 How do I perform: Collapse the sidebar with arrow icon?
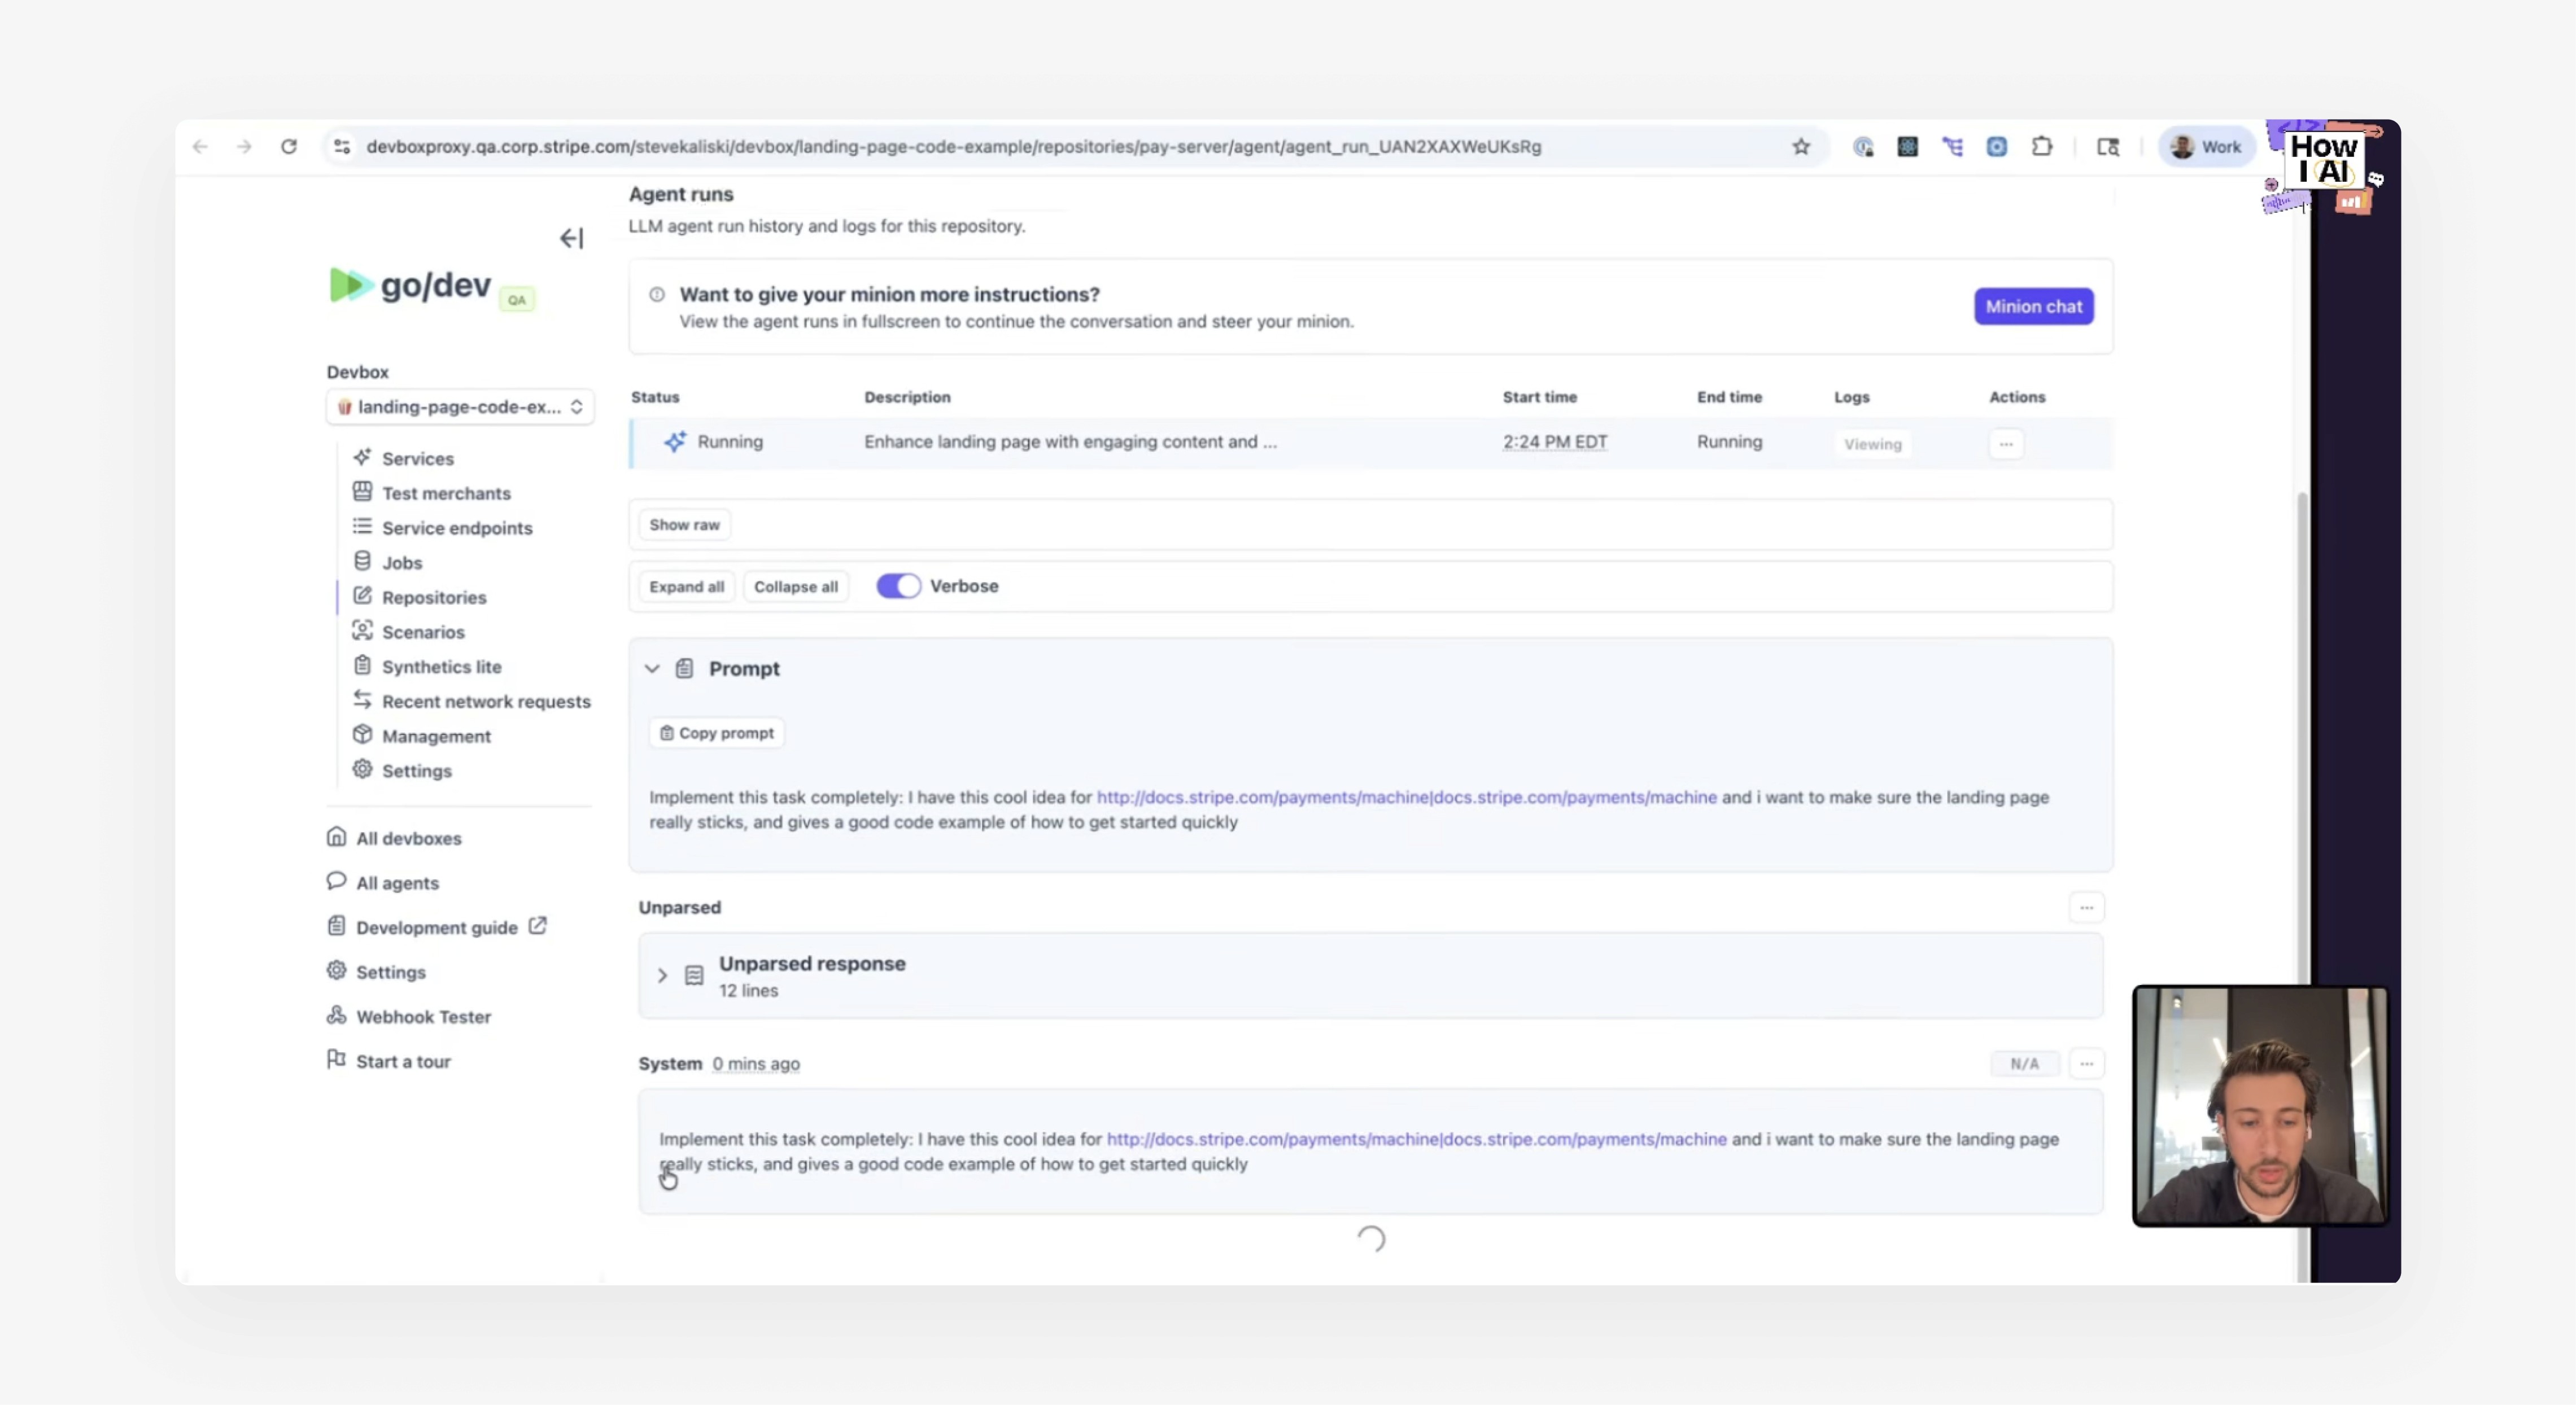pos(571,238)
